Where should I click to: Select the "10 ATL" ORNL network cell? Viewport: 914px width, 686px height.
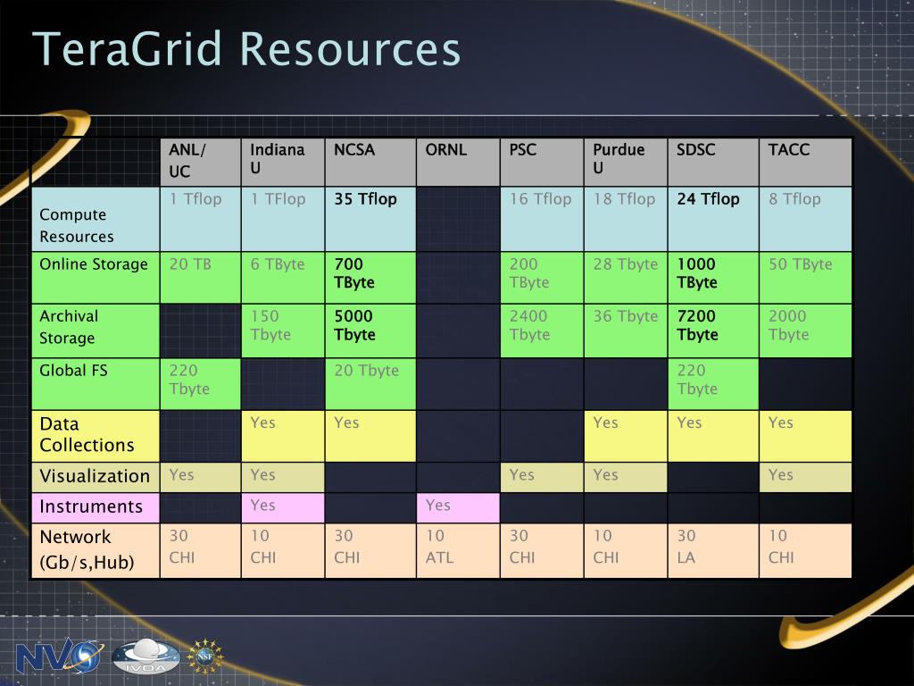click(458, 550)
